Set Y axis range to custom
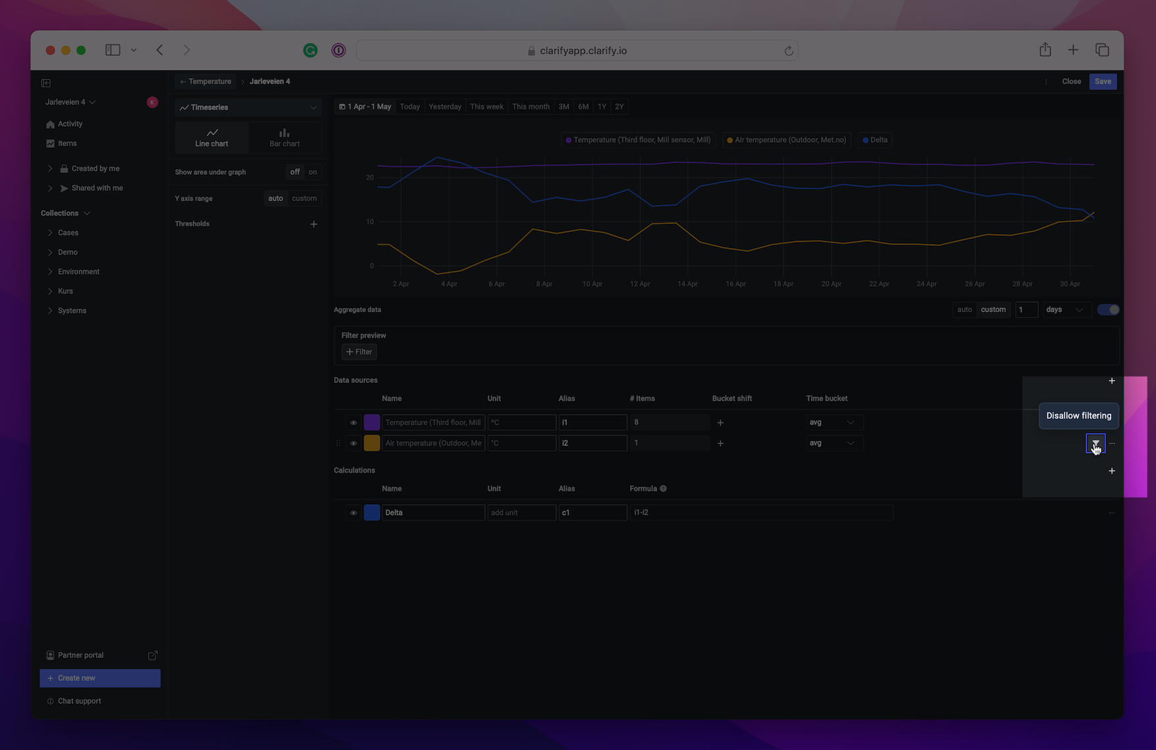Screen dimensions: 1156x750 [x=304, y=198]
